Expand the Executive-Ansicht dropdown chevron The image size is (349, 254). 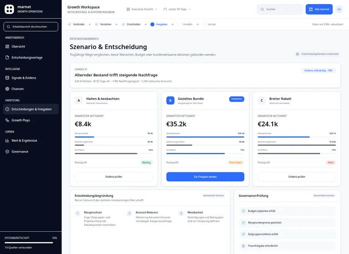tap(156, 10)
